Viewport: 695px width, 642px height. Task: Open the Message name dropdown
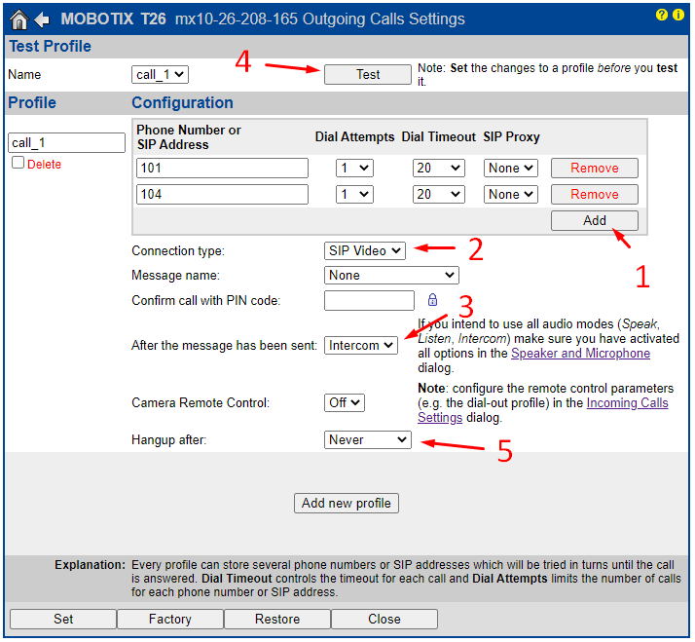point(390,276)
